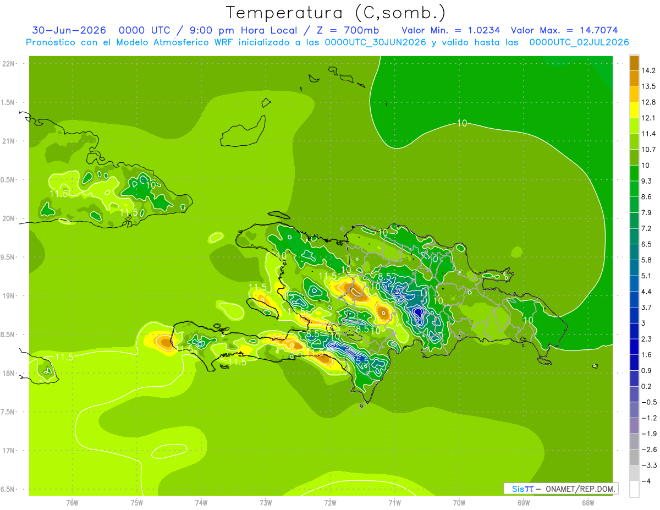660x510 pixels.
Task: Click the "74W" longitude axis label
Action: (201, 503)
